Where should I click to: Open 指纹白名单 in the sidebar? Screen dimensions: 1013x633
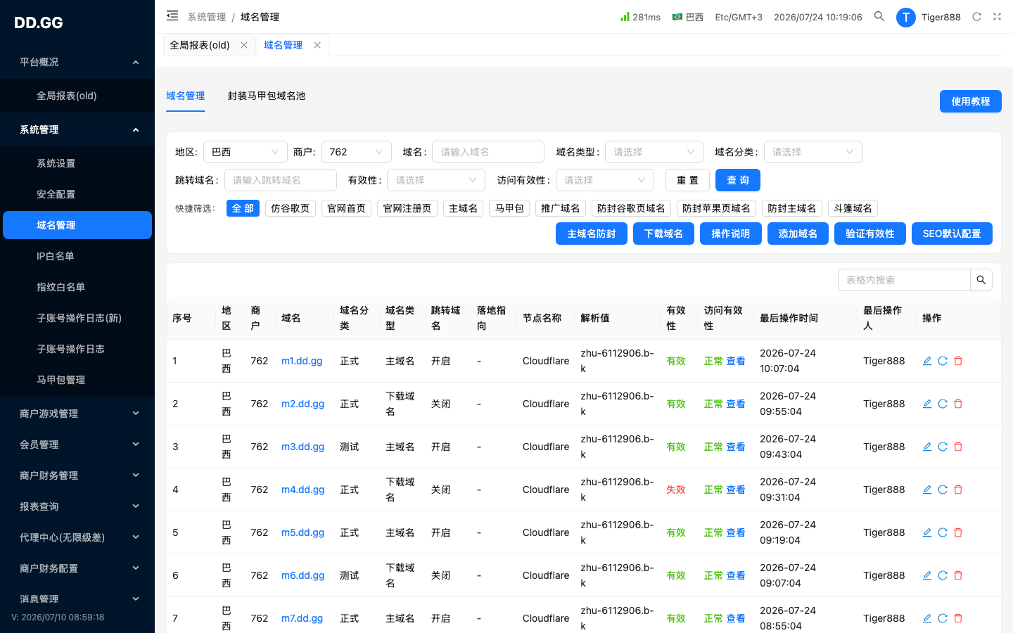pos(77,287)
